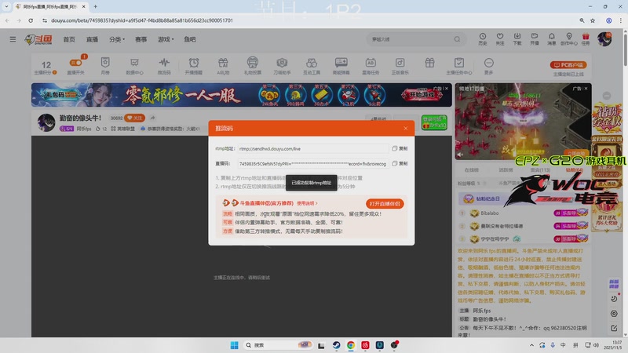This screenshot has width=628, height=353.
Task: Open a new browser tab
Action: 95,6
